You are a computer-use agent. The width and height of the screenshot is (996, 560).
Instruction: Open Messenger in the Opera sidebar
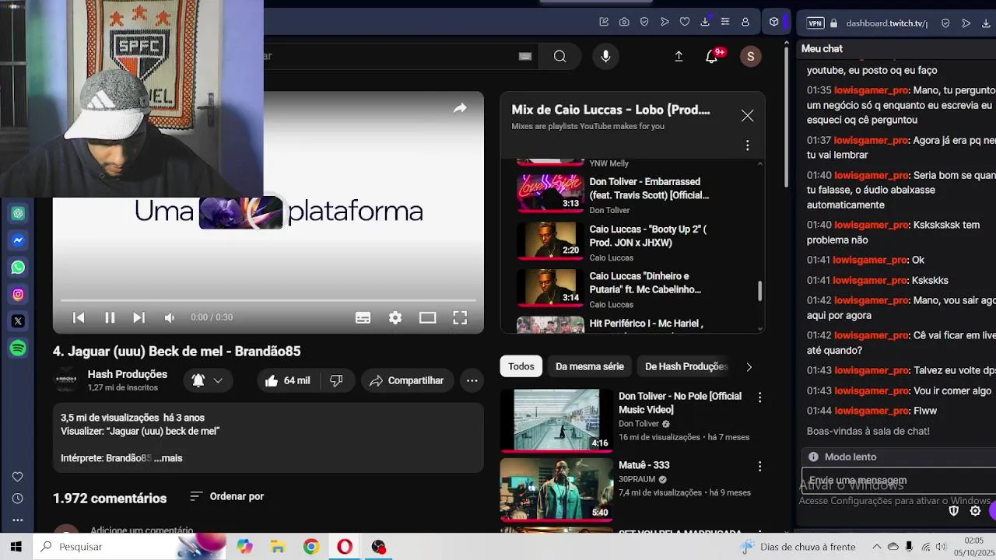[18, 240]
